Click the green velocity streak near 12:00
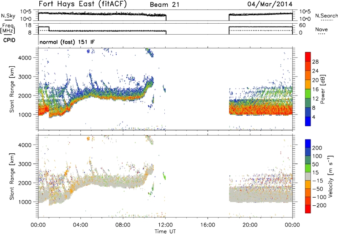The image size is (338, 234). (x=164, y=176)
